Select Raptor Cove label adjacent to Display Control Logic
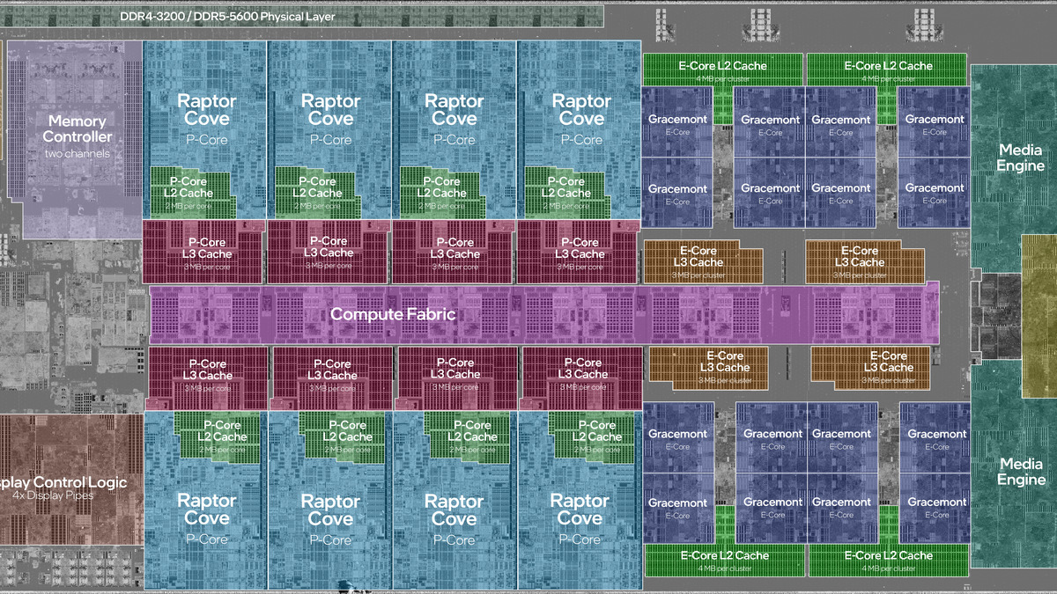The height and width of the screenshot is (594, 1057). (x=207, y=510)
